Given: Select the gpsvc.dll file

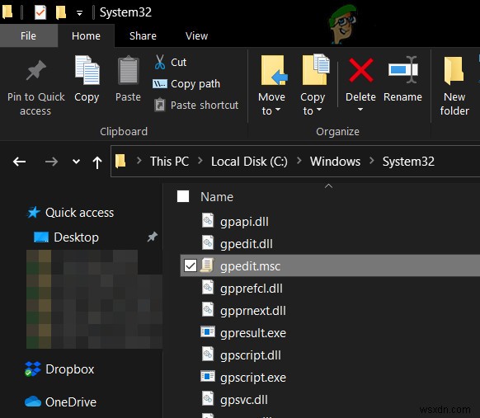Looking at the screenshot, I should click(244, 400).
